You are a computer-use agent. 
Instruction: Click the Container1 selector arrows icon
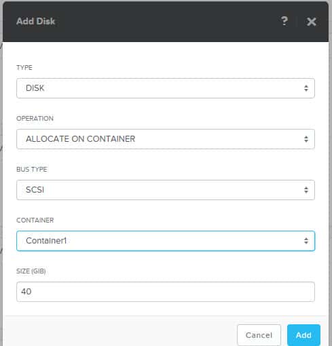[x=306, y=241]
